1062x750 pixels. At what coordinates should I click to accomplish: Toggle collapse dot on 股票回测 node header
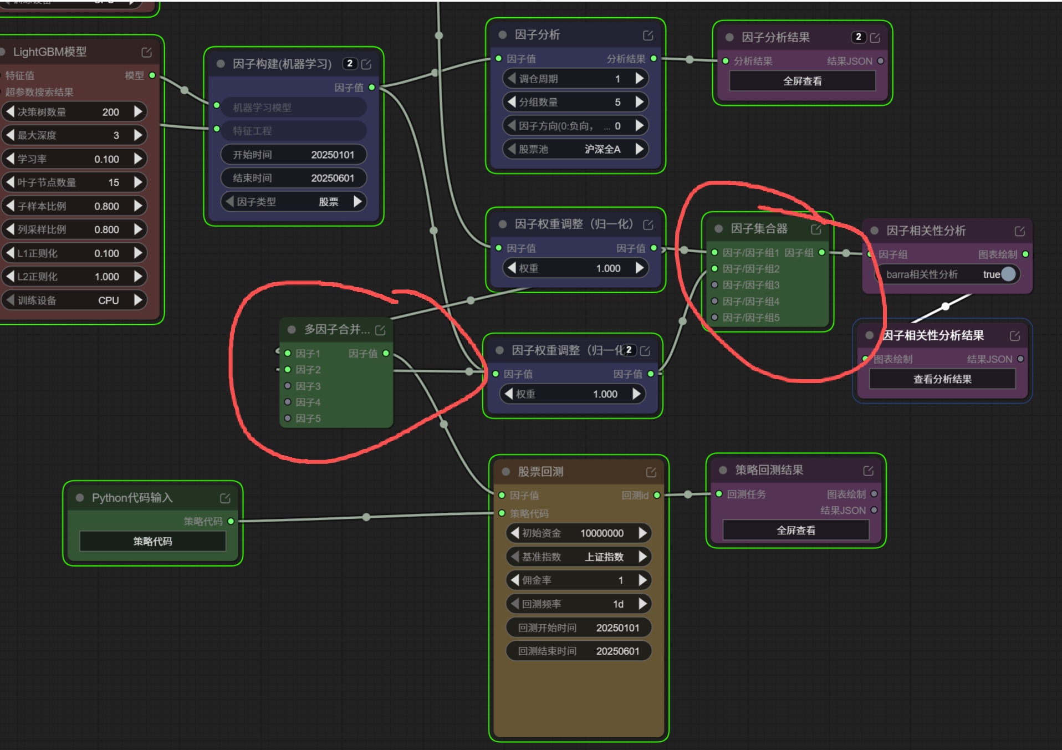point(506,472)
